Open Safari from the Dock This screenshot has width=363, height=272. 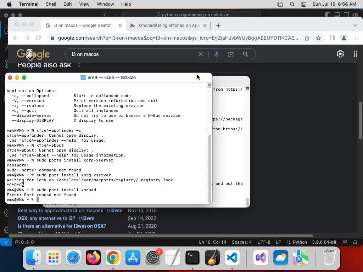[73, 257]
